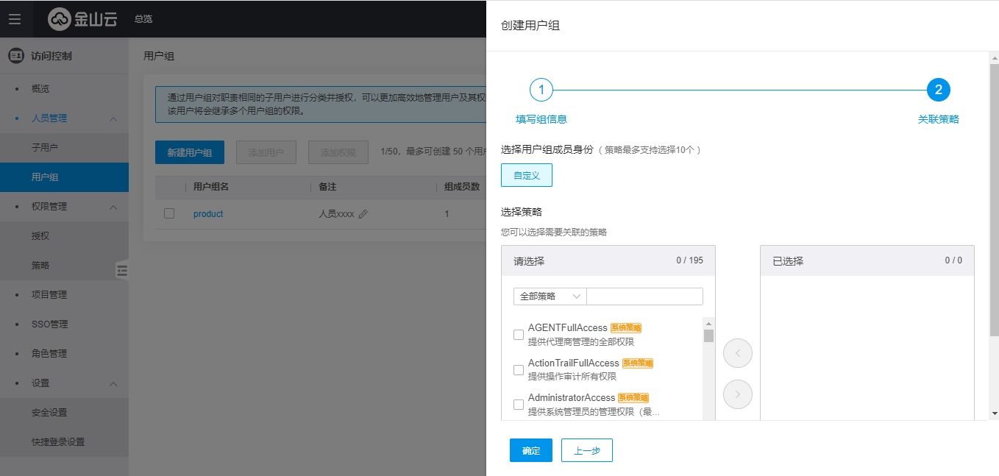The height and width of the screenshot is (476, 999).
Task: Click the AGENTFullAccess policy name
Action: (x=568, y=328)
